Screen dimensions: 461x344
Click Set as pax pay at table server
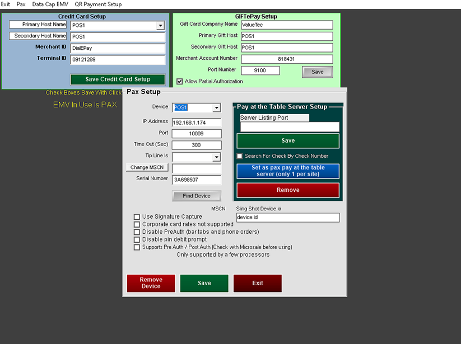[x=288, y=171]
